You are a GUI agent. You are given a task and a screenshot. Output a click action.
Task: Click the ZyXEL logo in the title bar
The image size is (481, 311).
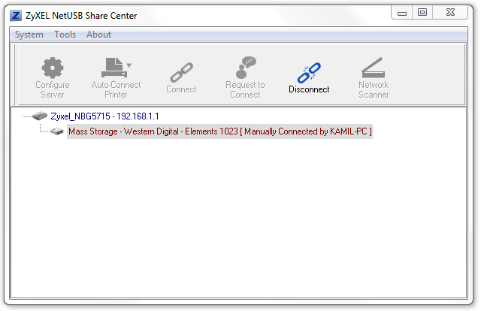[16, 15]
